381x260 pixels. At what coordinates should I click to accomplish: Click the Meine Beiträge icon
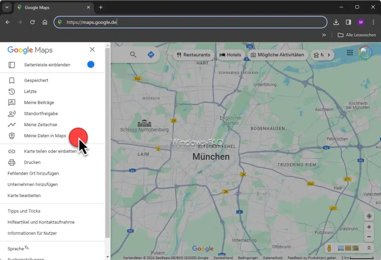click(12, 103)
